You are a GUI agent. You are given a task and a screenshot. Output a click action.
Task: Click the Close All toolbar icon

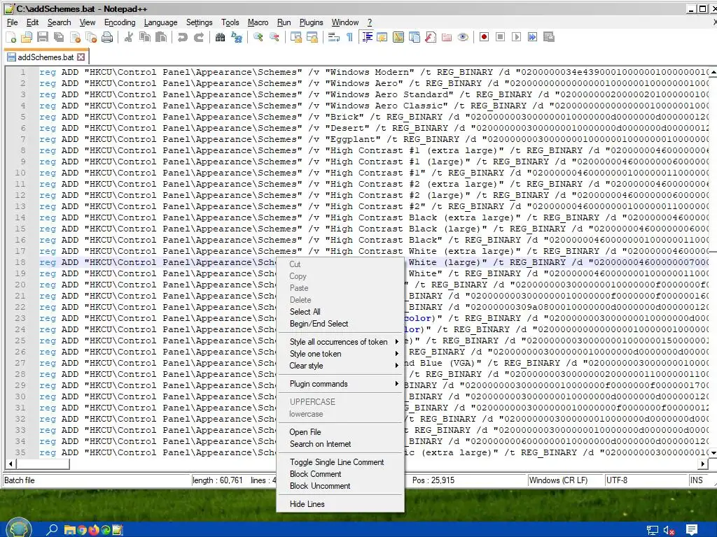coord(92,38)
